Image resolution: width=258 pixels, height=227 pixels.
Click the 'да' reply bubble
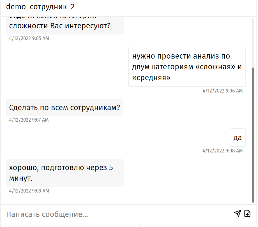238,138
